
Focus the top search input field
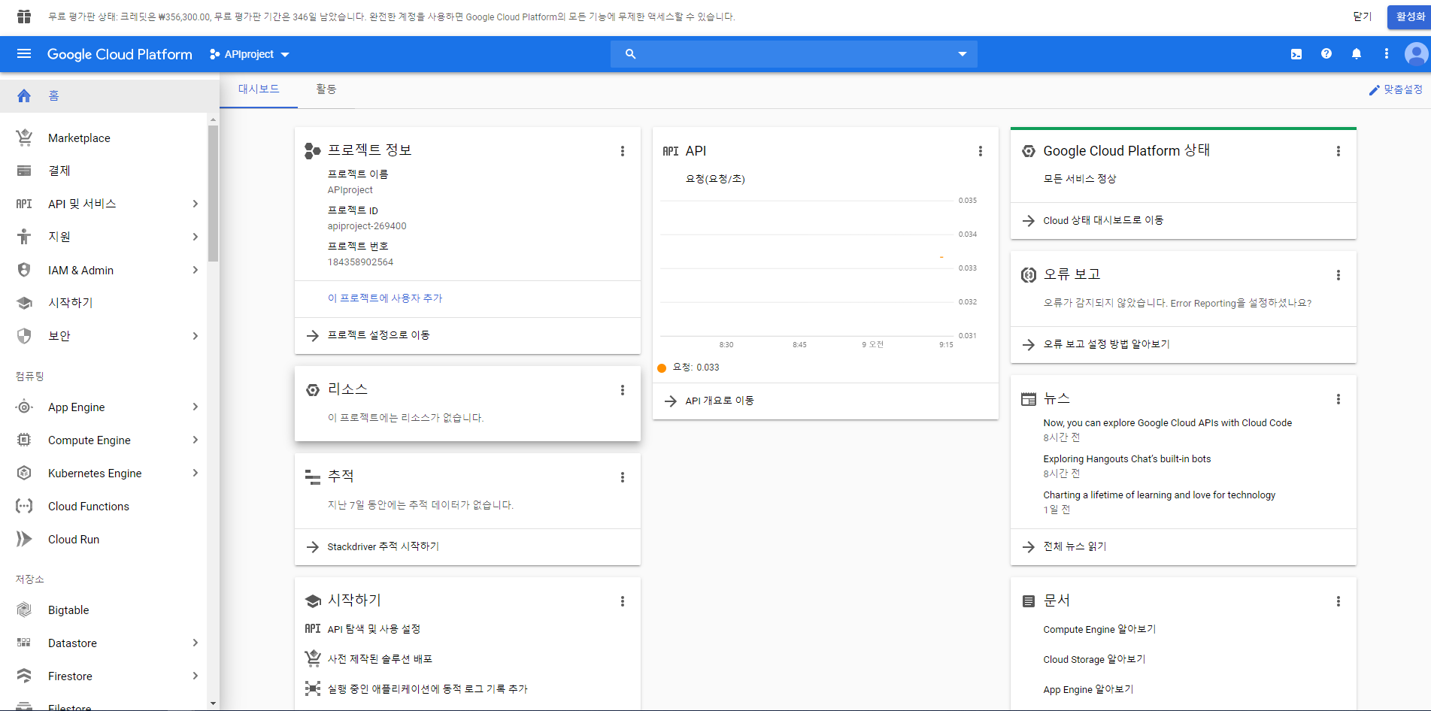794,54
